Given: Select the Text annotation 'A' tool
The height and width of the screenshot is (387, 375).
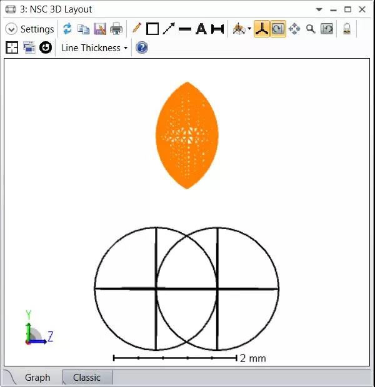Looking at the screenshot, I should (201, 29).
